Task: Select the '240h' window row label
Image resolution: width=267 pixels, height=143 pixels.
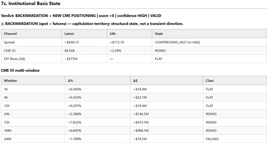Action: [x=8, y=139]
